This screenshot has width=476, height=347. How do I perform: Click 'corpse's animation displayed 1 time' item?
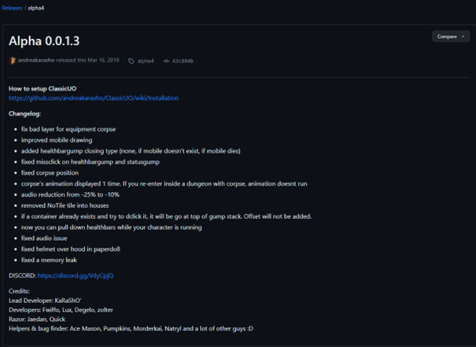pyautogui.click(x=164, y=183)
